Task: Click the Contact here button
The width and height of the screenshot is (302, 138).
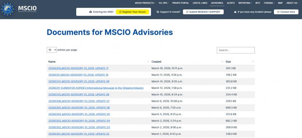Action: [x=286, y=12]
